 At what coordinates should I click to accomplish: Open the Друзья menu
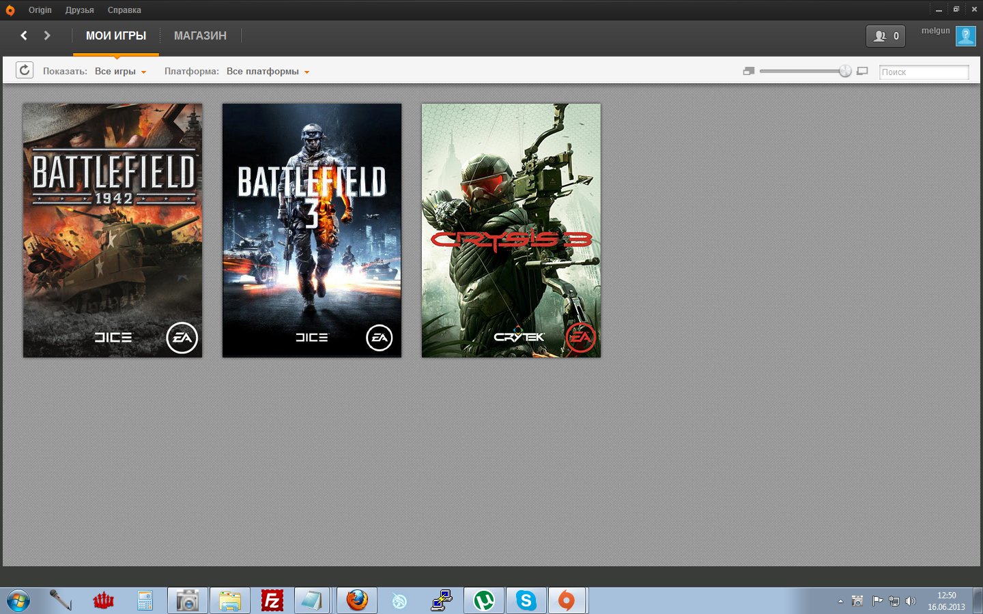pyautogui.click(x=80, y=10)
